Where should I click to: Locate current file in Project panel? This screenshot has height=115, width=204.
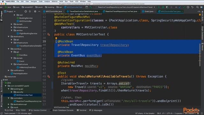pos(25,11)
